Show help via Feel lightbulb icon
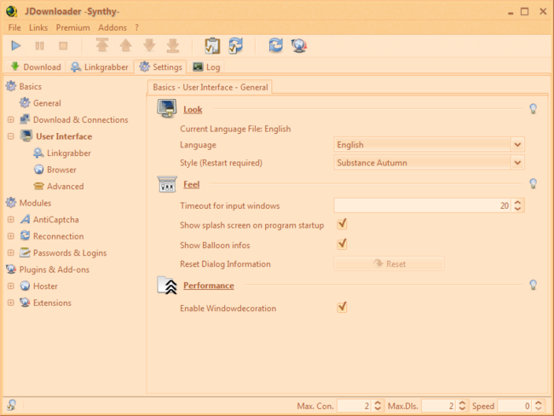Viewport: 554px width, 416px height. point(534,183)
